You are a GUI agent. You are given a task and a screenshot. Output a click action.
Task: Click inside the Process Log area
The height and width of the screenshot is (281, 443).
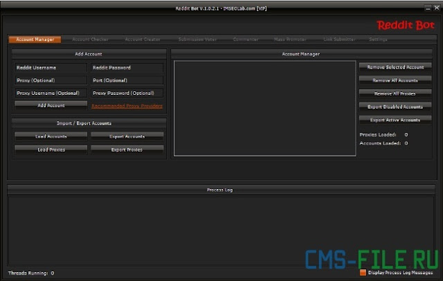221,231
